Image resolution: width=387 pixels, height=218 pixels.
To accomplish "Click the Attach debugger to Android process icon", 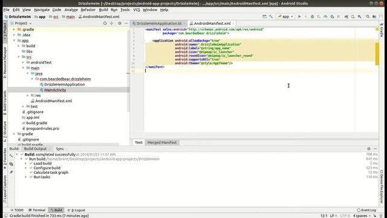I will (x=332, y=16).
